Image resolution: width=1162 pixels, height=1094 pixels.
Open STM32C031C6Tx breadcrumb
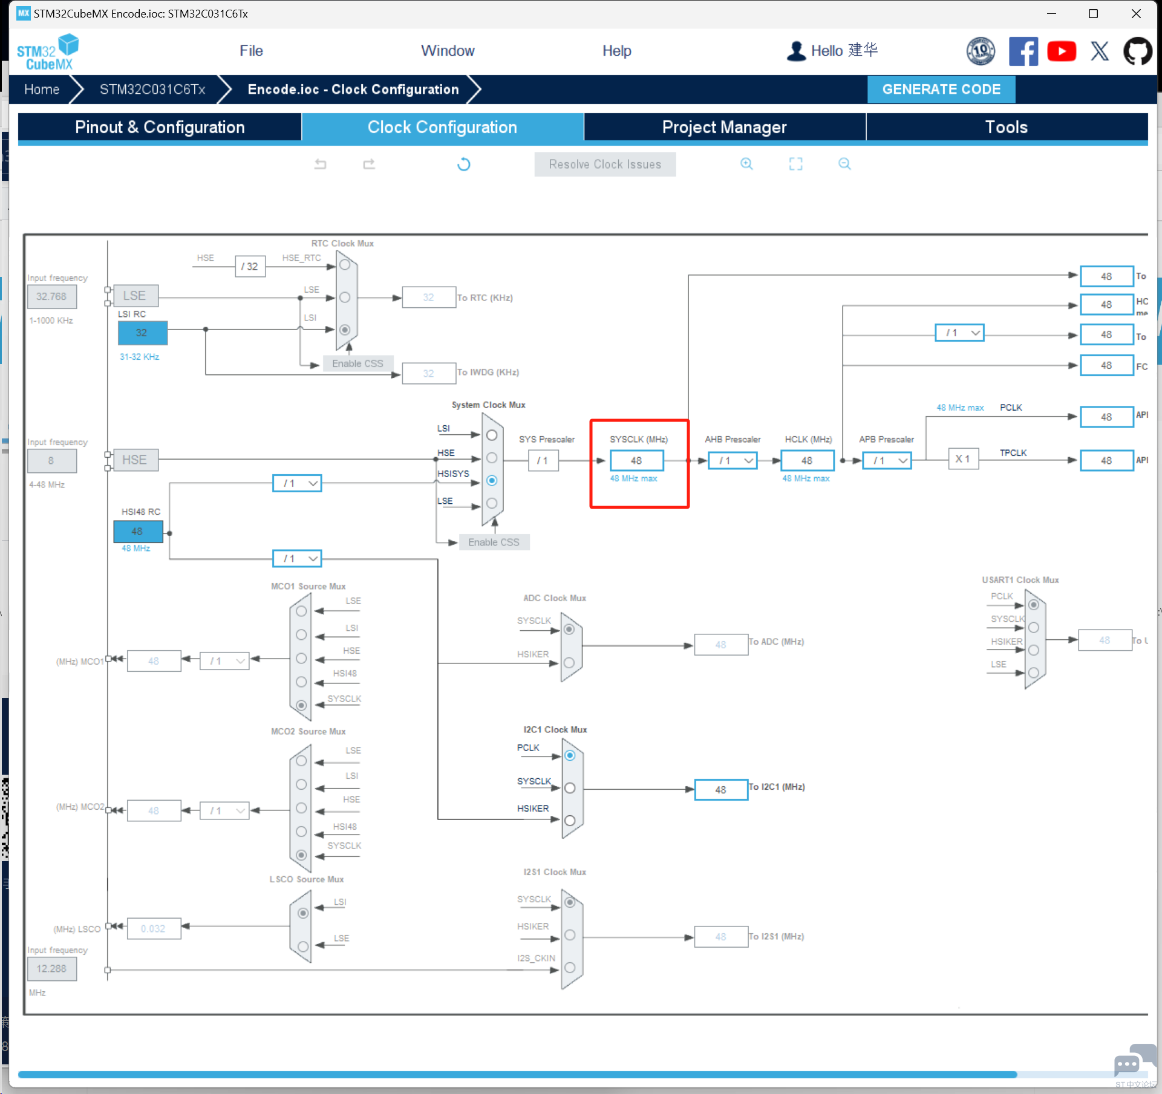[152, 90]
